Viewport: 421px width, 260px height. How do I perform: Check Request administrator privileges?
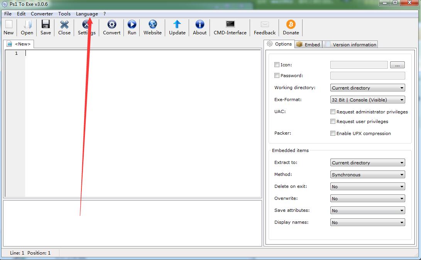click(x=333, y=112)
